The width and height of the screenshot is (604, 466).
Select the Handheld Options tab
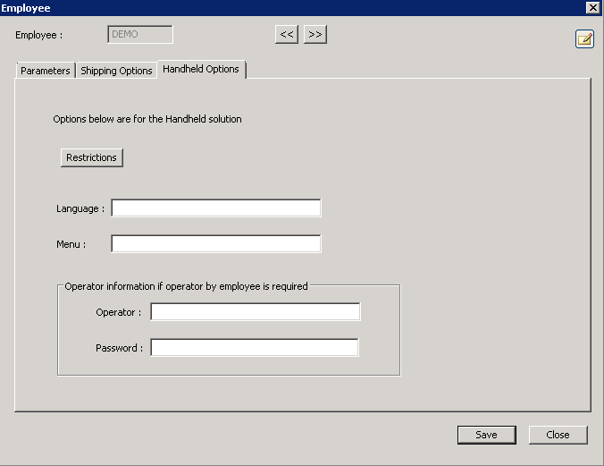click(201, 69)
